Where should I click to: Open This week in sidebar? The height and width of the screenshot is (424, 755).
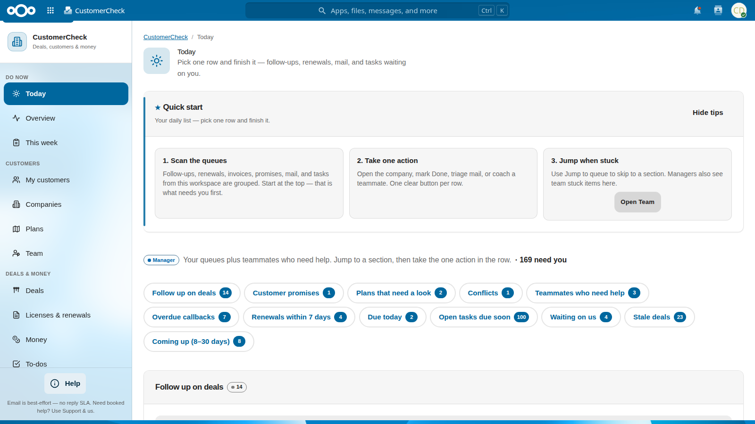point(66,143)
